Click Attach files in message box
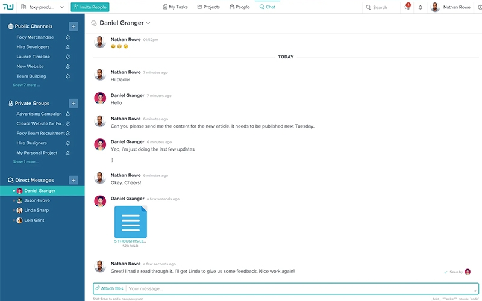The image size is (482, 301). click(x=109, y=288)
